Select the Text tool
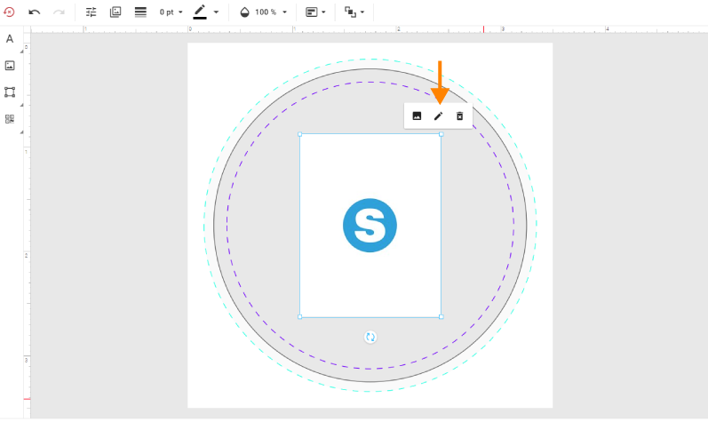The image size is (708, 422). [x=10, y=39]
